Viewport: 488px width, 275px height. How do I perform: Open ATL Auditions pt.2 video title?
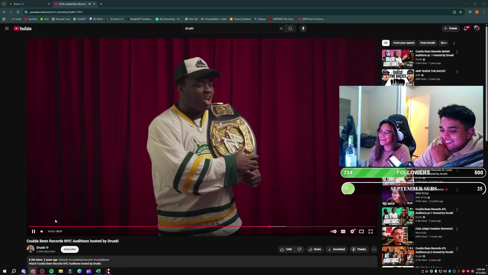[x=434, y=250]
